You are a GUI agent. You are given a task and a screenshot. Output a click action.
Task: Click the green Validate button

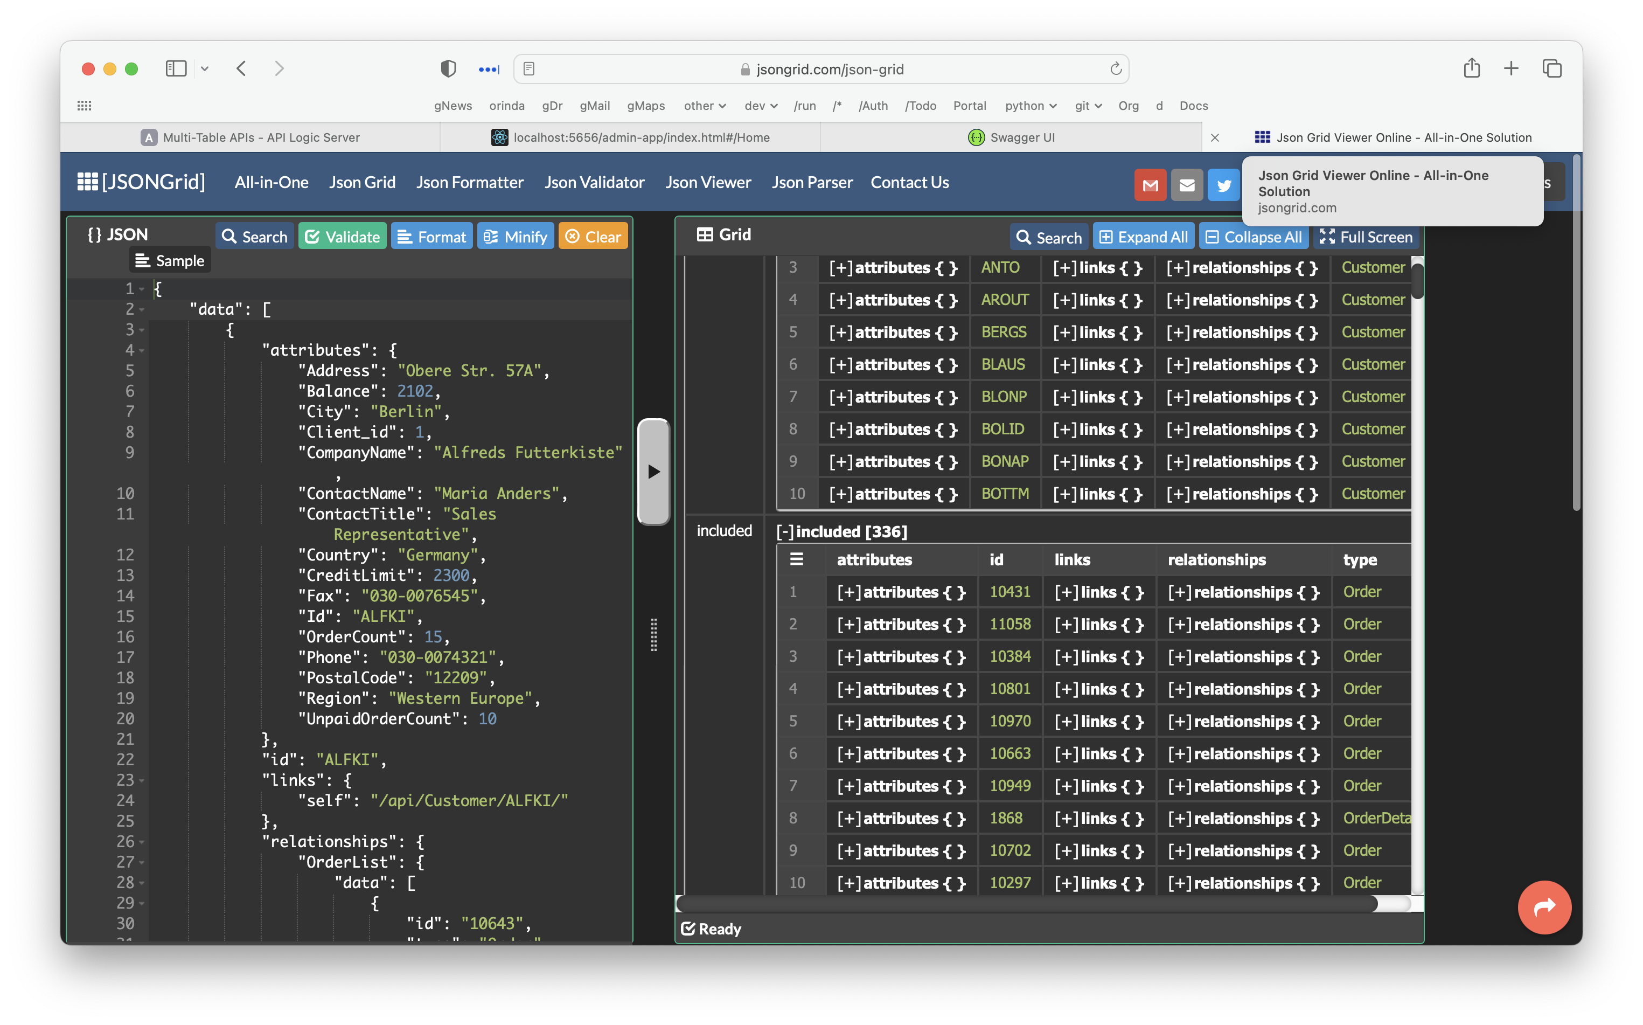coord(342,237)
